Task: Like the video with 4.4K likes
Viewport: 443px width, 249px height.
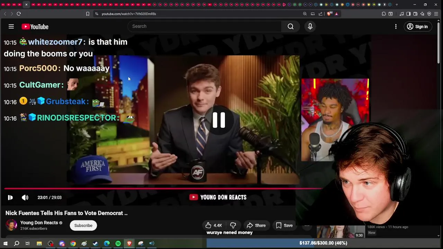Action: click(214, 225)
